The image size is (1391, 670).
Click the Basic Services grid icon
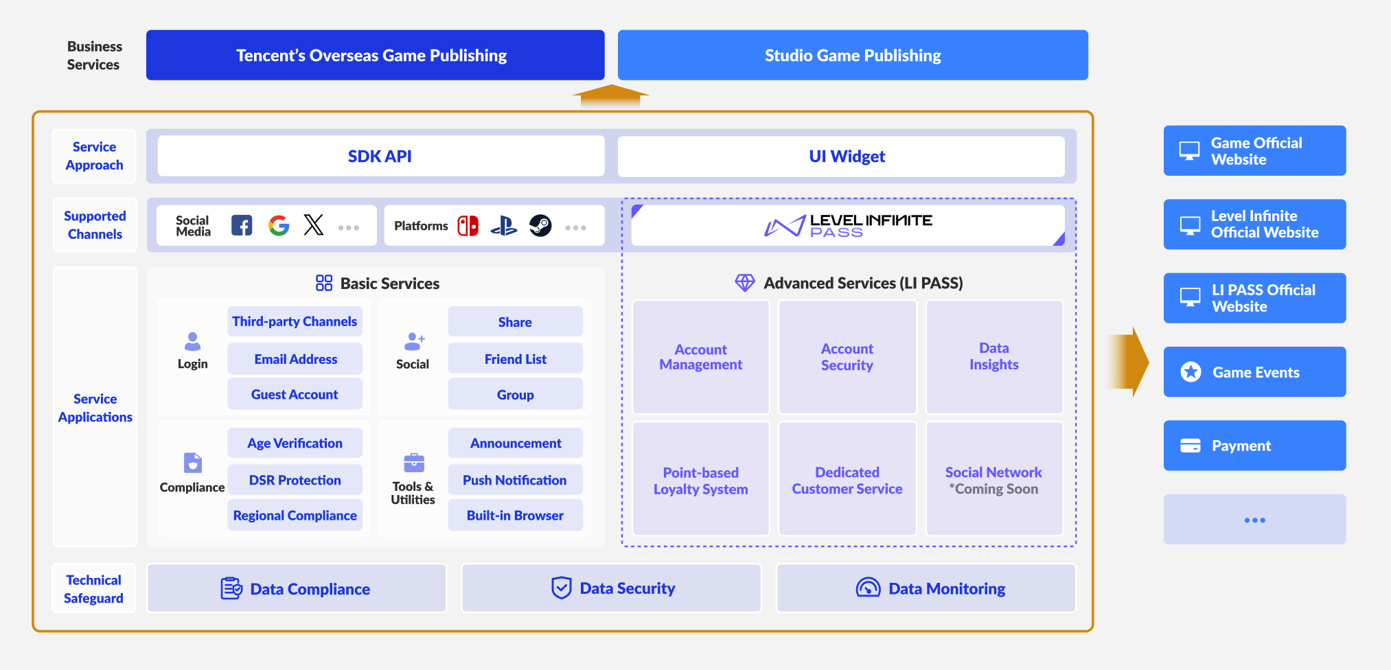[x=324, y=283]
